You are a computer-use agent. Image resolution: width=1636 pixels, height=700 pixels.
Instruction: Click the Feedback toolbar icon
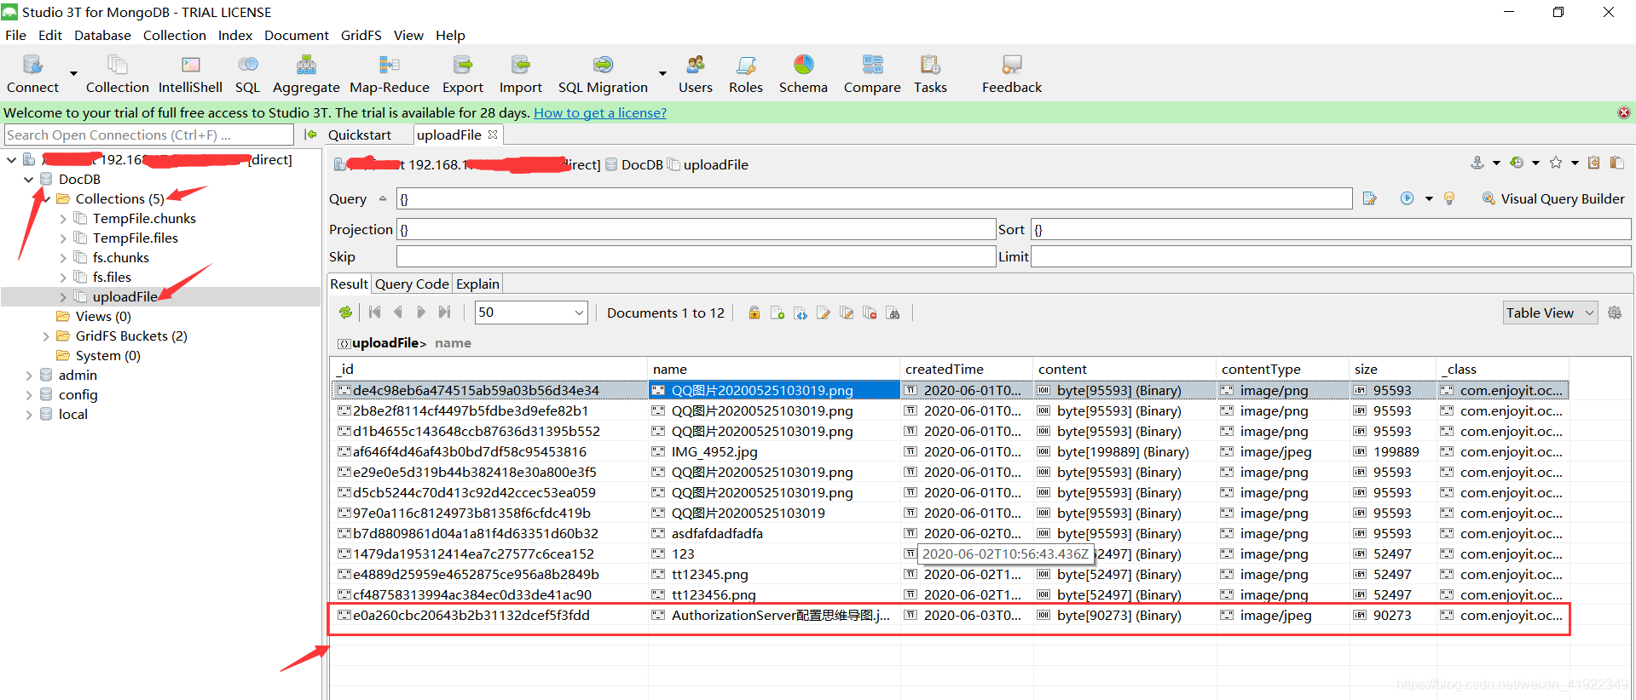click(1012, 74)
